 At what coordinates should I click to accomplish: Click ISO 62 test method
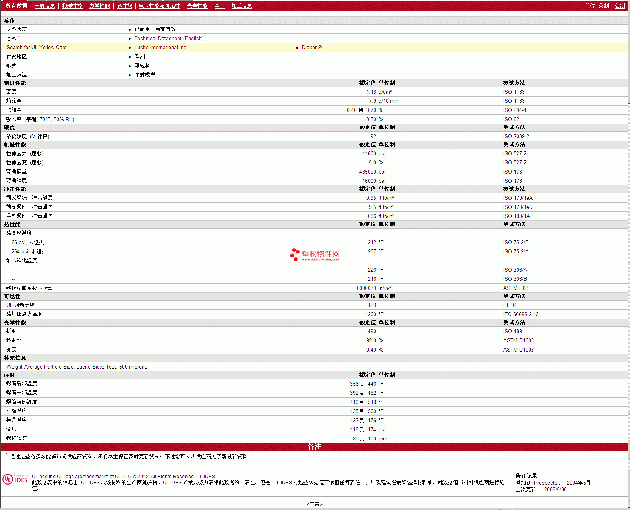click(x=511, y=120)
